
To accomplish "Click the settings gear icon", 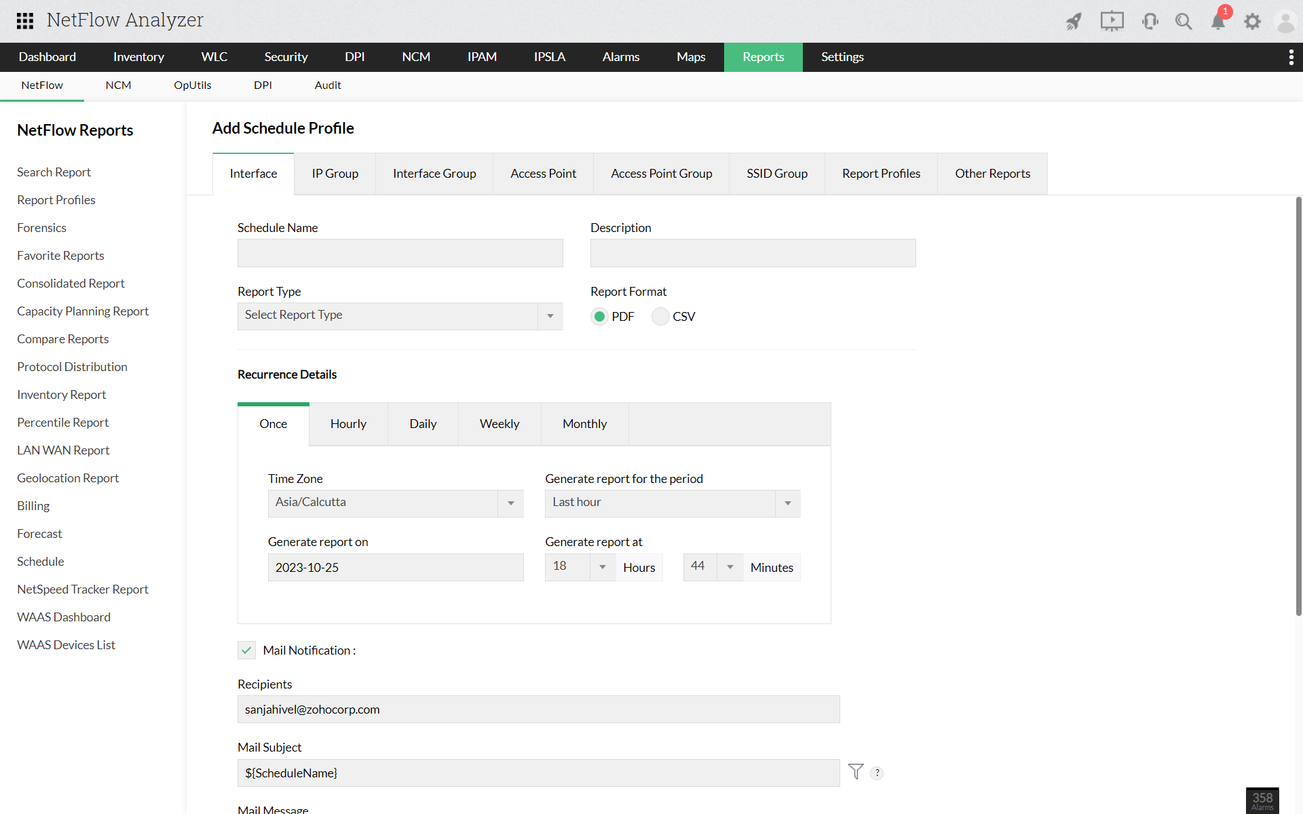I will point(1252,22).
